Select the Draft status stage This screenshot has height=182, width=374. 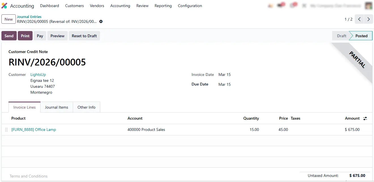pyautogui.click(x=341, y=36)
